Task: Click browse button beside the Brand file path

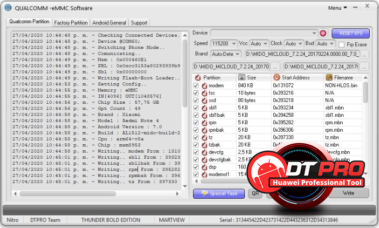Action: (x=364, y=54)
